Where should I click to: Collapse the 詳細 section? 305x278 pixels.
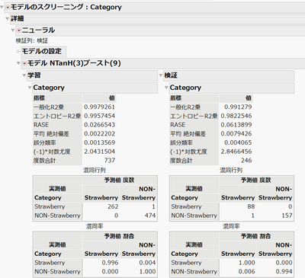[8, 18]
